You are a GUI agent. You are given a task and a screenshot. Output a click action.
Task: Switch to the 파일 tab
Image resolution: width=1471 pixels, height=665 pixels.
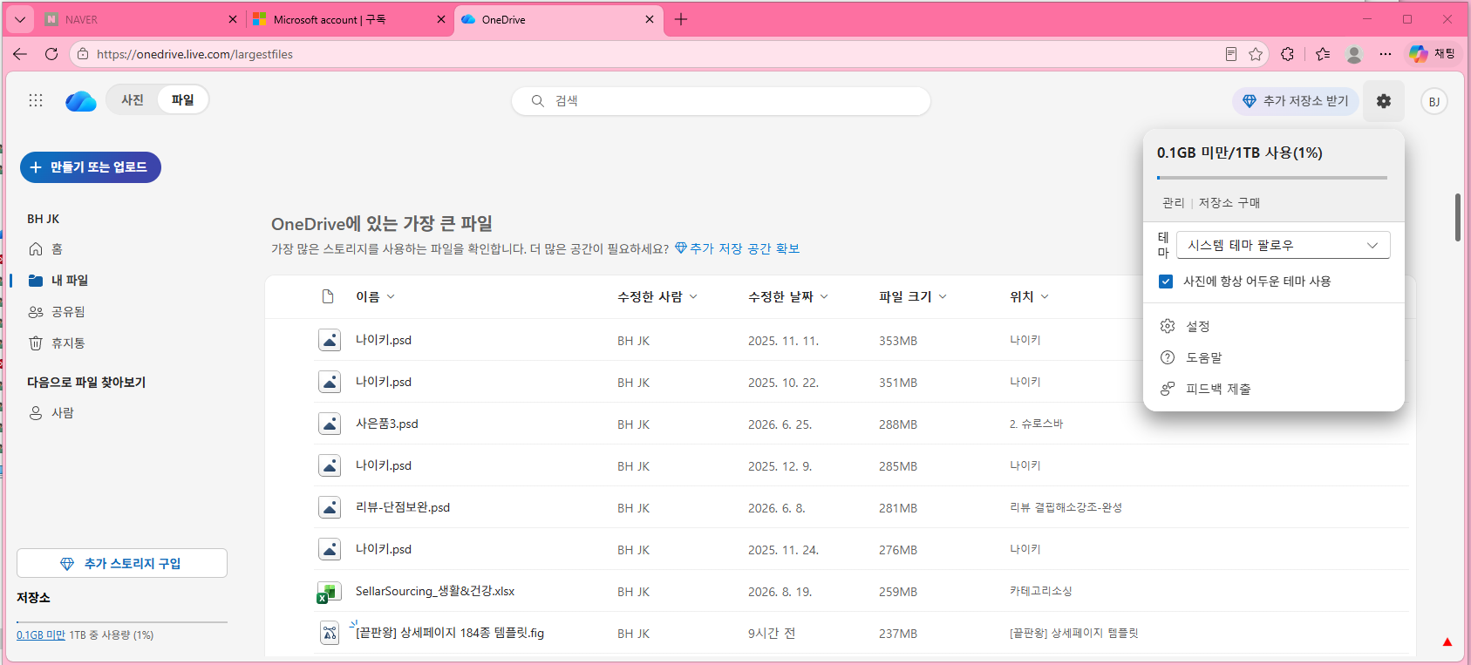pyautogui.click(x=182, y=100)
